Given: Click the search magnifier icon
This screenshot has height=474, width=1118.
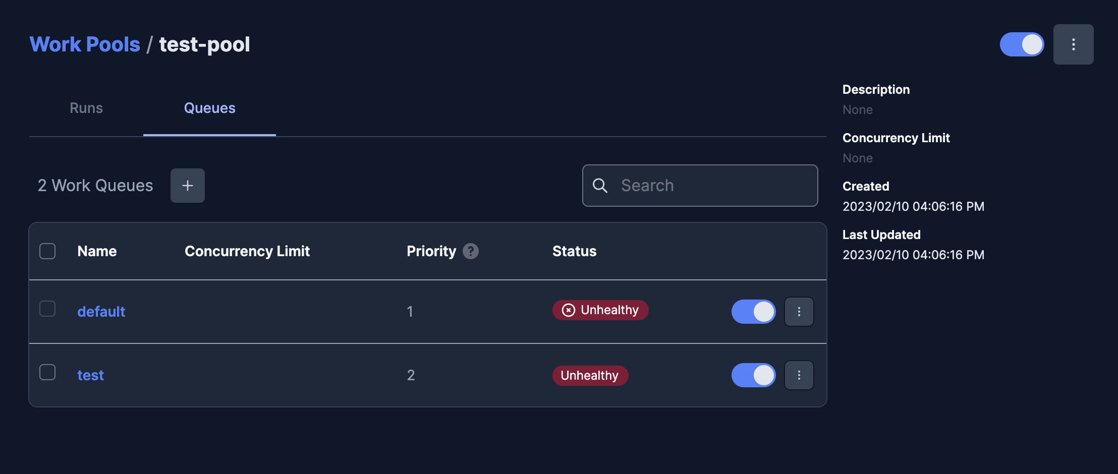Looking at the screenshot, I should pyautogui.click(x=600, y=186).
